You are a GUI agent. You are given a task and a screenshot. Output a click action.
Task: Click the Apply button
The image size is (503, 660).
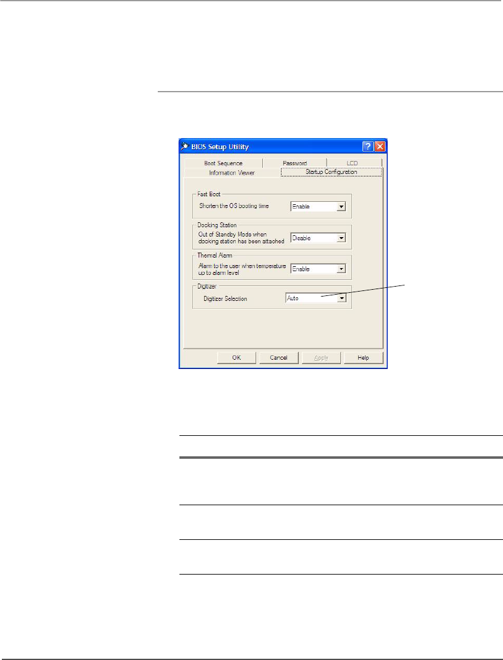click(321, 358)
